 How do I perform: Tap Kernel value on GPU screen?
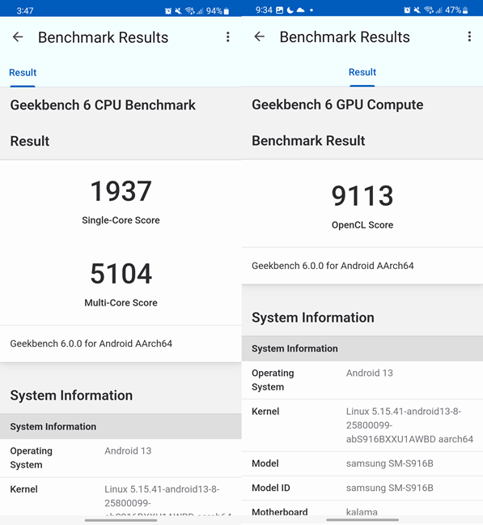pos(409,425)
